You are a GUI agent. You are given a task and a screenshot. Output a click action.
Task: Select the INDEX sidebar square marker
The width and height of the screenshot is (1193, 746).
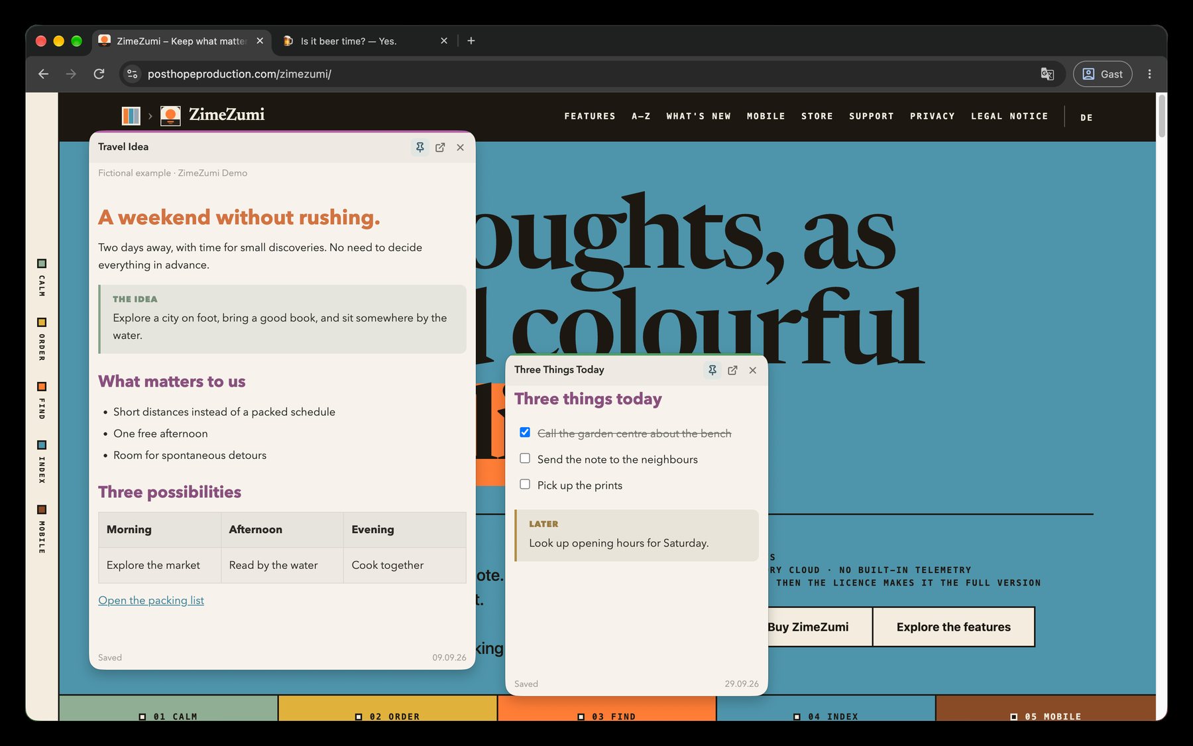click(42, 445)
